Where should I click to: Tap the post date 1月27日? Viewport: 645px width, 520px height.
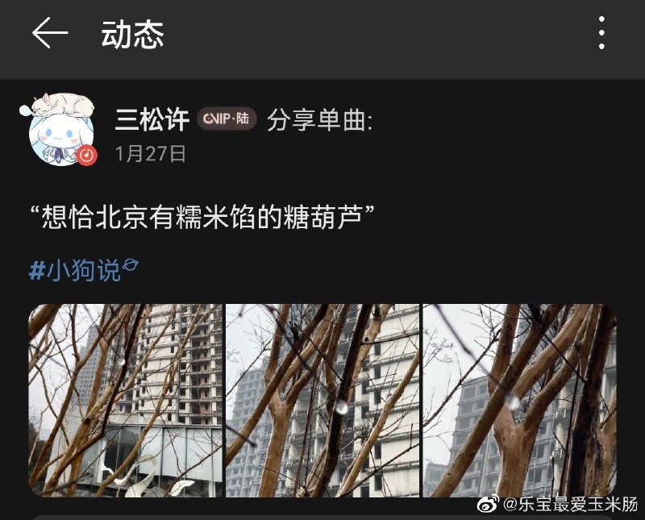click(150, 154)
